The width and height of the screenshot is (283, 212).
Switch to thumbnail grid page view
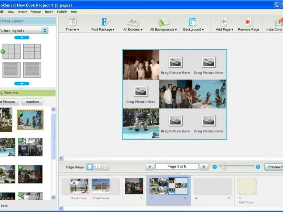click(x=105, y=167)
